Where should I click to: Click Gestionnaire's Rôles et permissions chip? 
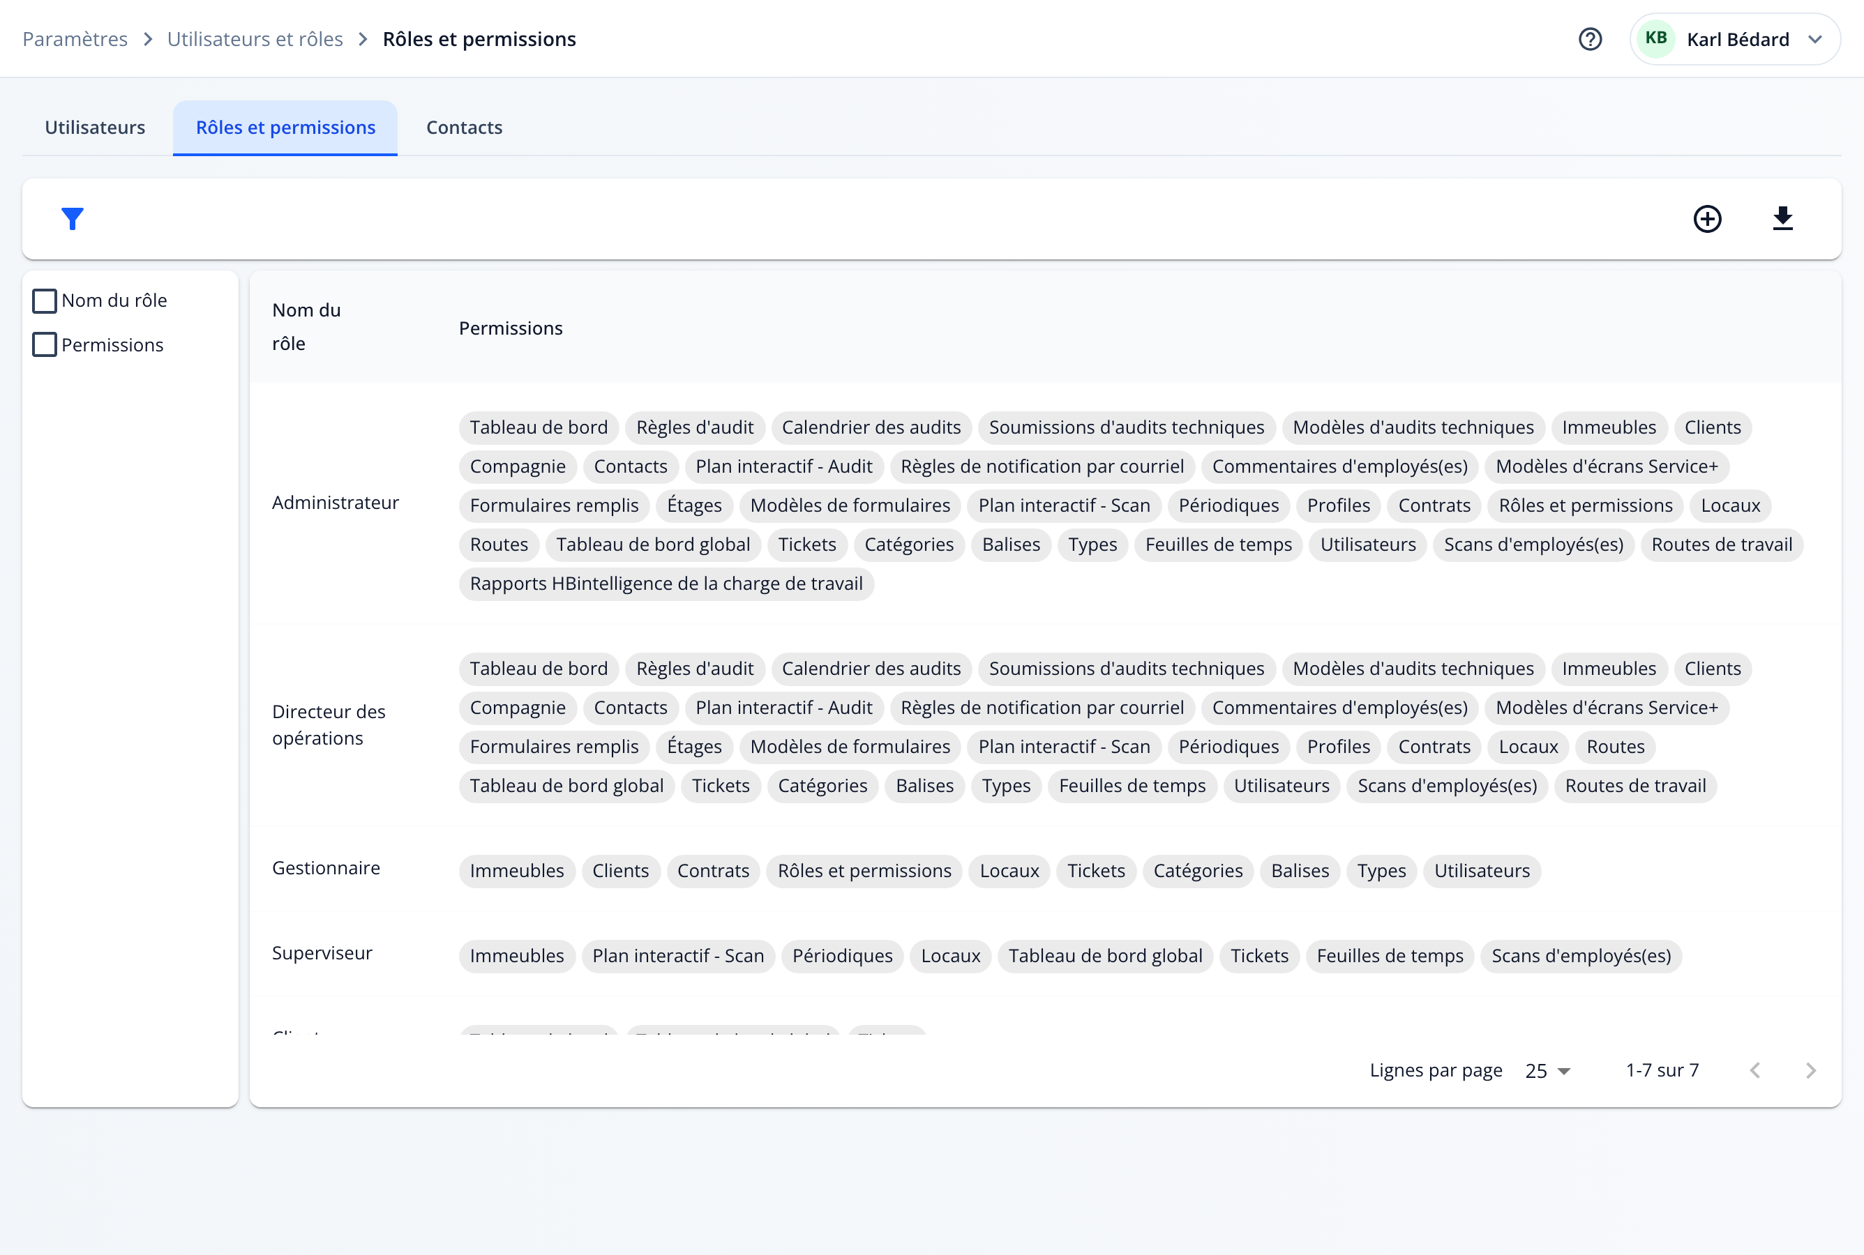865,871
